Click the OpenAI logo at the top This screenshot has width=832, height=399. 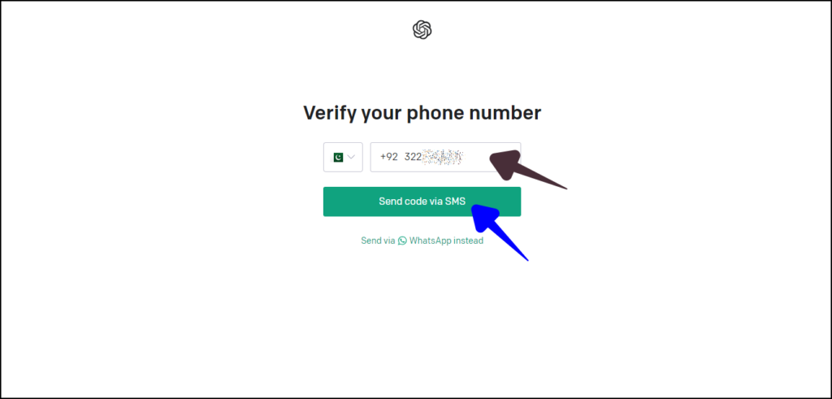click(x=422, y=30)
